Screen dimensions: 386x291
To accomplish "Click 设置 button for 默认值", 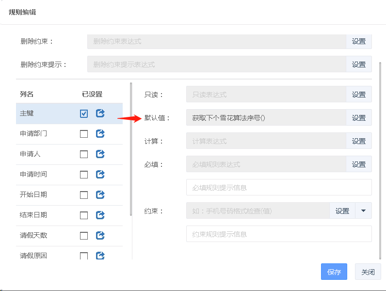I will point(358,118).
